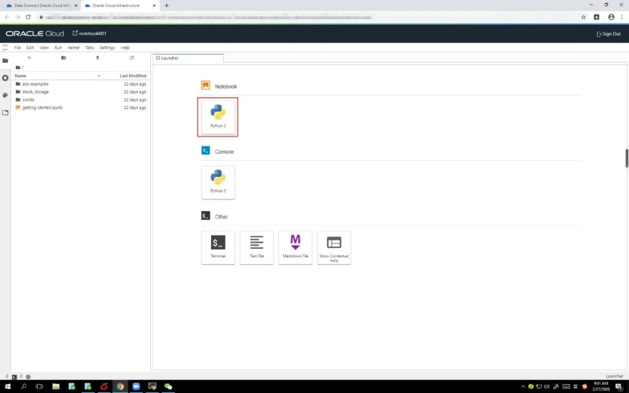Open the Commands palette sidebar icon

[x=5, y=95]
